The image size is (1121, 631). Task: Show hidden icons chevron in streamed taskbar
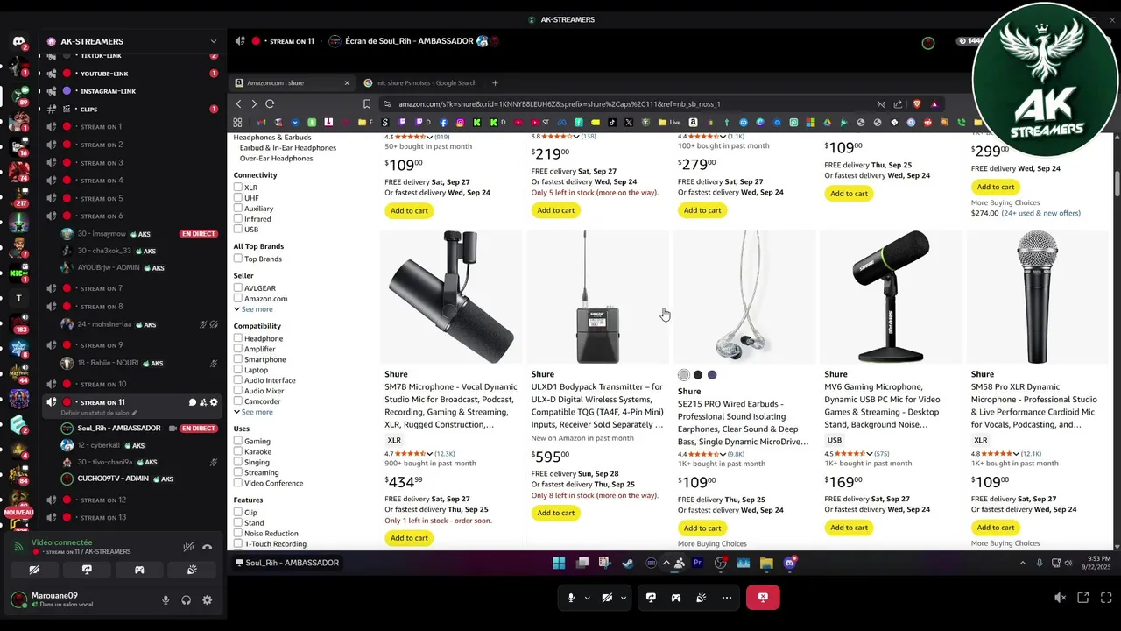pyautogui.click(x=666, y=563)
